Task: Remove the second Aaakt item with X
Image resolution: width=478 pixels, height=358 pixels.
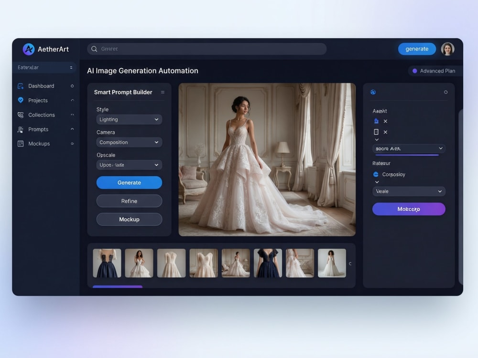Action: 385,132
